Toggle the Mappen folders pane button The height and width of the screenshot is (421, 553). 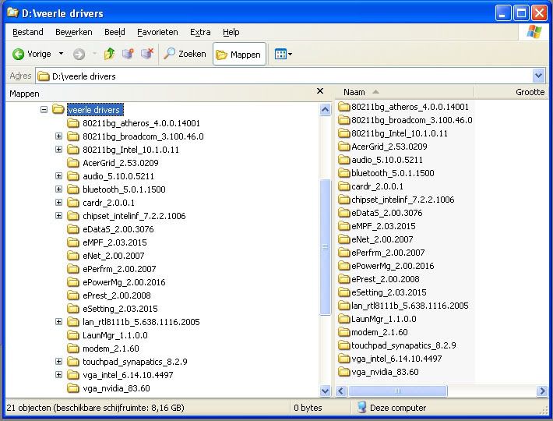tap(238, 55)
